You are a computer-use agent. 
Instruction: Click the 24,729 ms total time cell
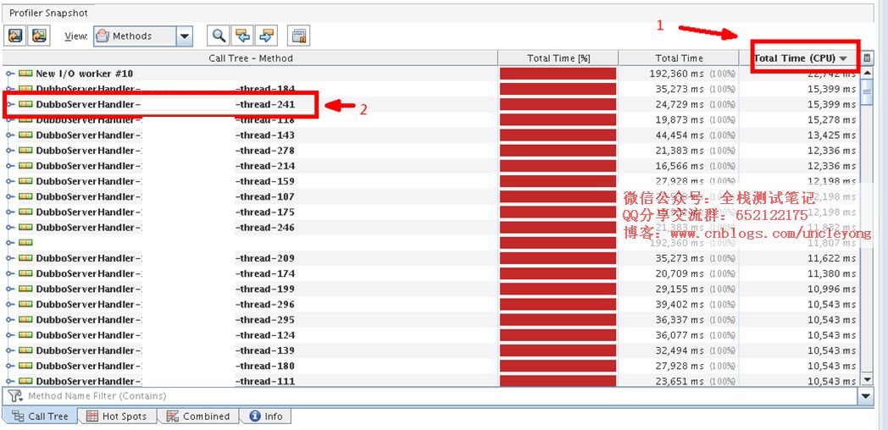680,104
